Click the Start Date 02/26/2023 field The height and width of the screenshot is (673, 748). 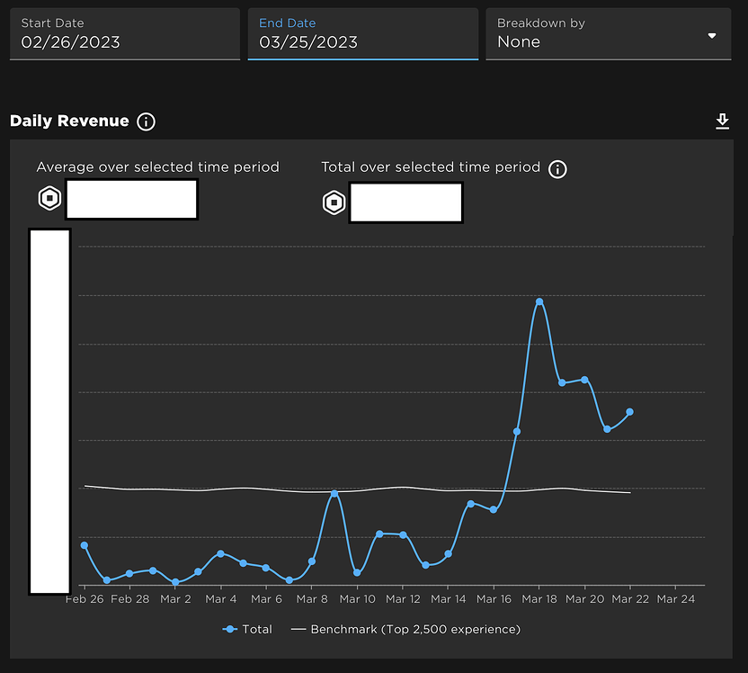pyautogui.click(x=124, y=34)
